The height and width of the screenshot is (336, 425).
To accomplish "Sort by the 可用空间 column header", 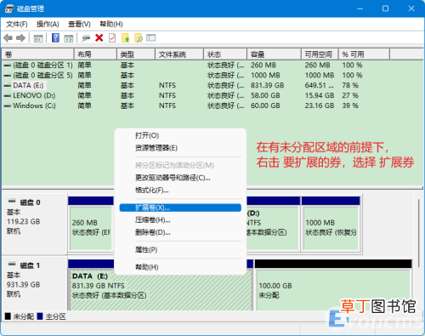I will [320, 54].
